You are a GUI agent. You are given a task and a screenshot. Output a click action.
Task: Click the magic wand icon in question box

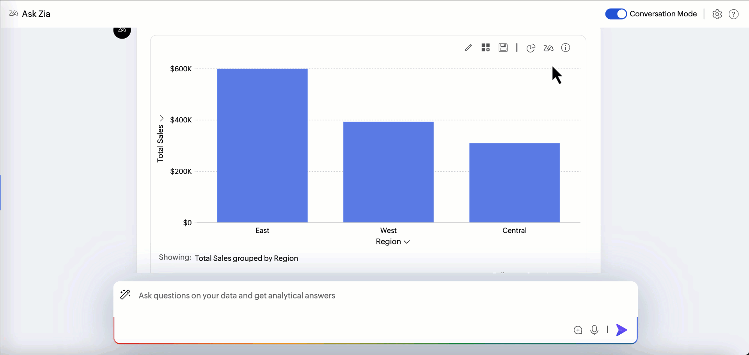(x=125, y=295)
